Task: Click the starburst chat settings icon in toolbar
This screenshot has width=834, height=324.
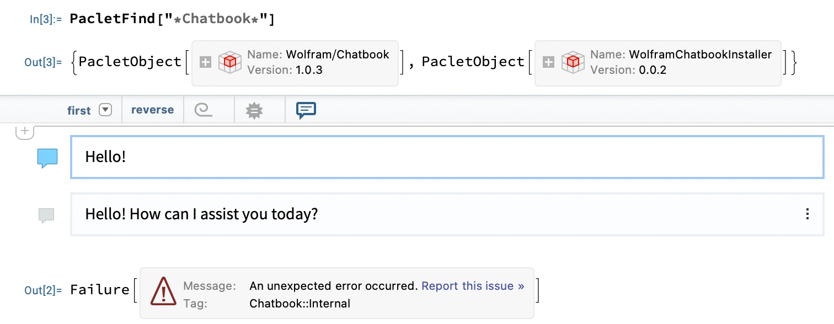Action: tap(253, 110)
